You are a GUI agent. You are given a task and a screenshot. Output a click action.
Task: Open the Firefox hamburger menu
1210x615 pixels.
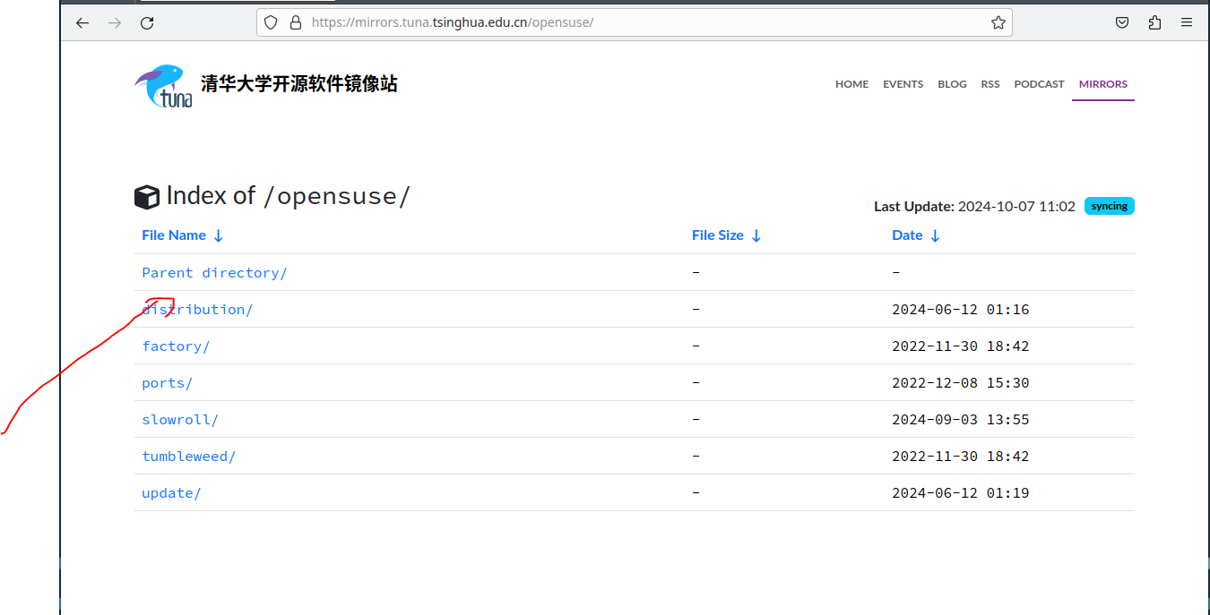pyautogui.click(x=1187, y=23)
